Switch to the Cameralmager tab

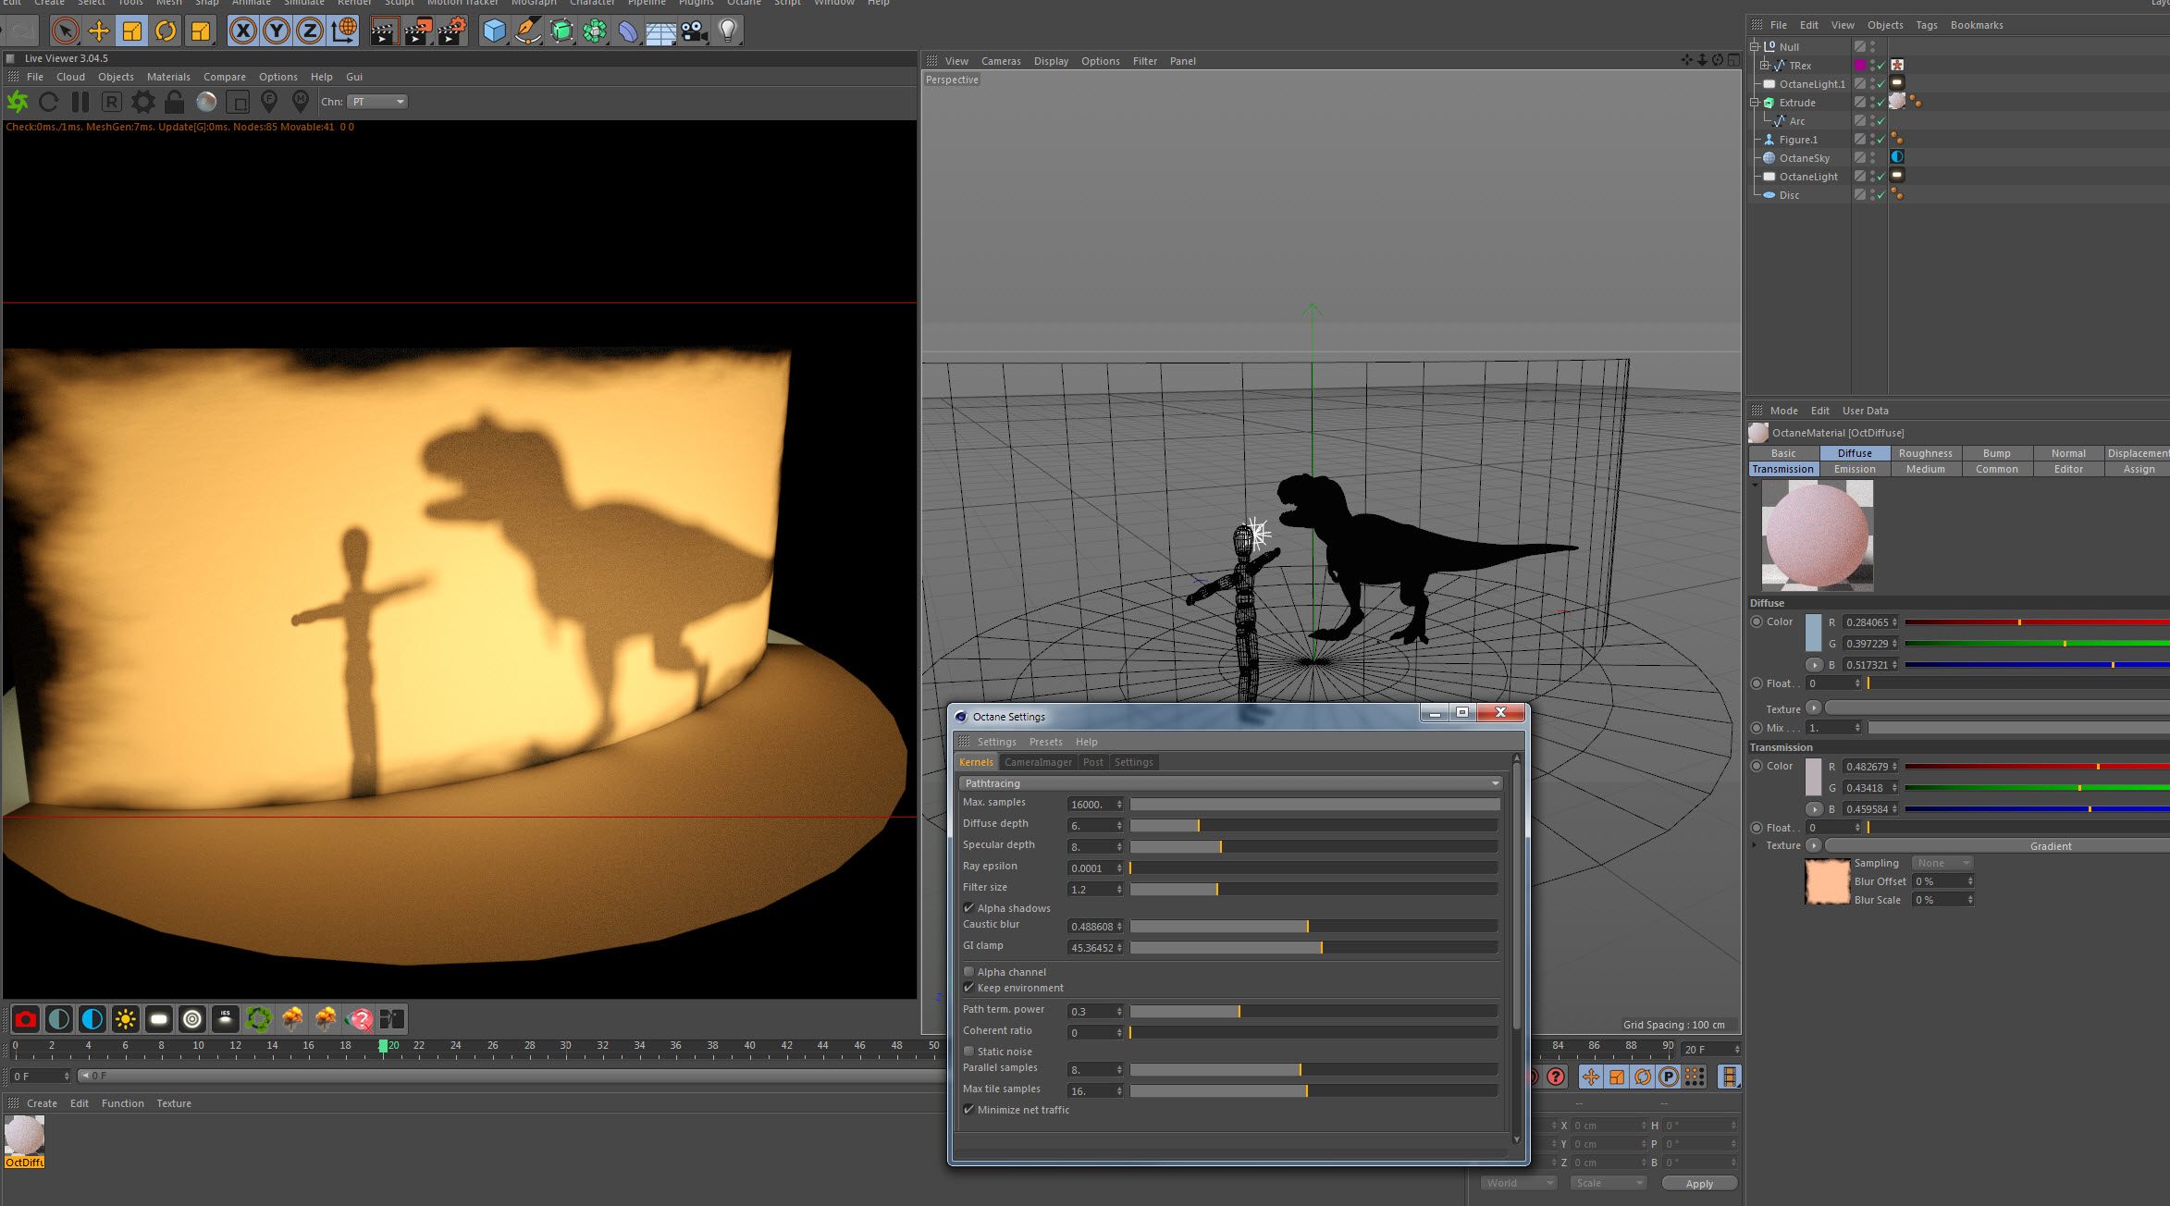pos(1038,762)
